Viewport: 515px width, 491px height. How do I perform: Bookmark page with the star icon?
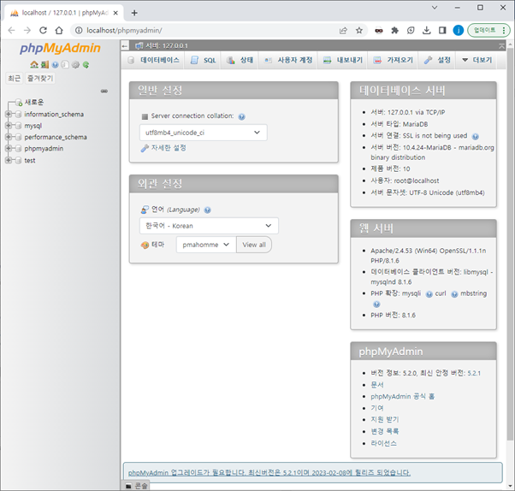point(359,31)
